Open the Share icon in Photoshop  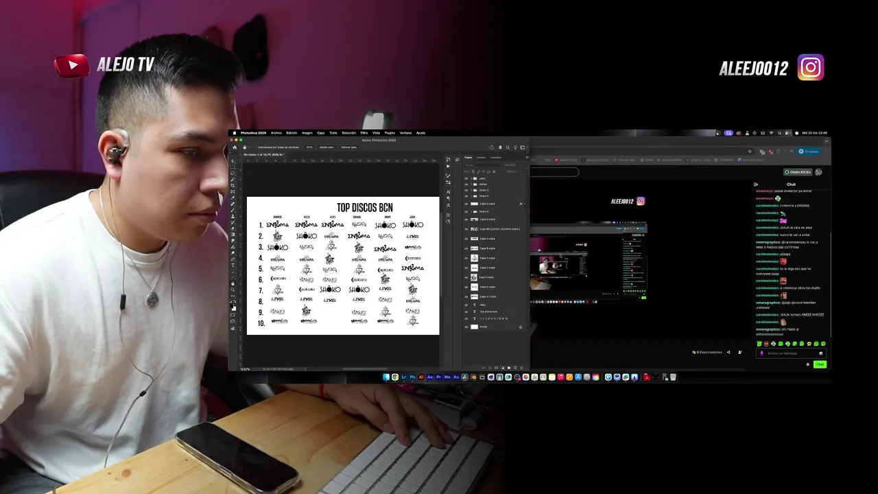[x=492, y=148]
